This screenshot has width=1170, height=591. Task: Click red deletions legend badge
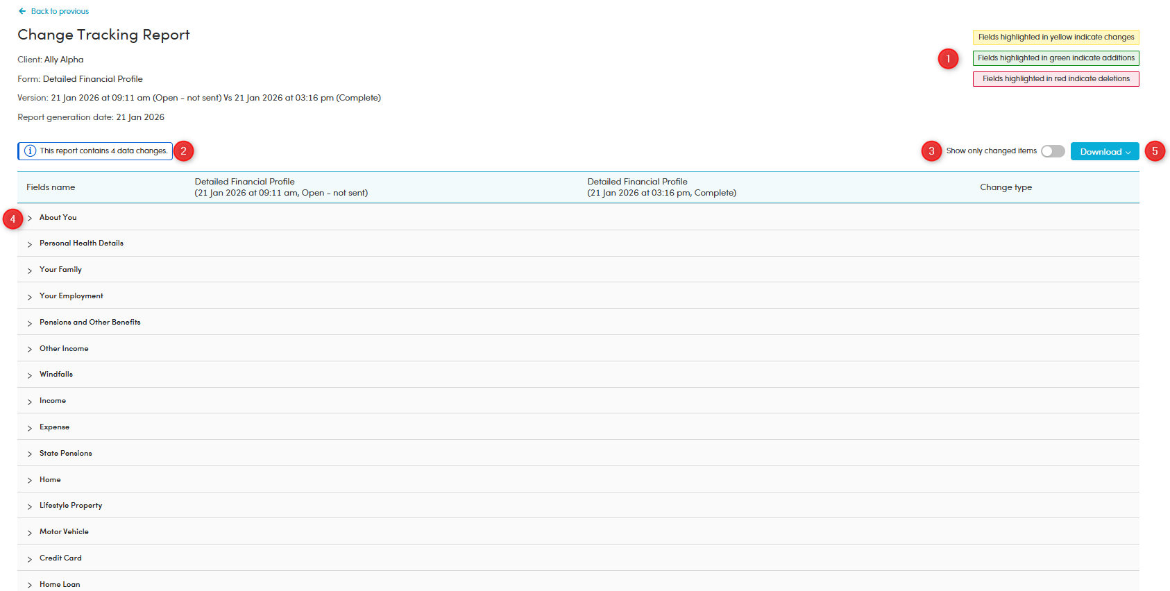point(1055,79)
